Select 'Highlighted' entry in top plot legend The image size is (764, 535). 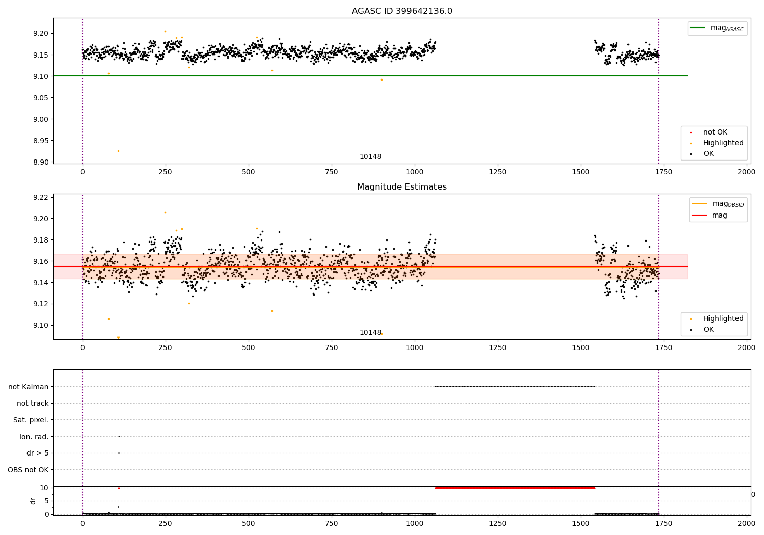click(x=723, y=143)
